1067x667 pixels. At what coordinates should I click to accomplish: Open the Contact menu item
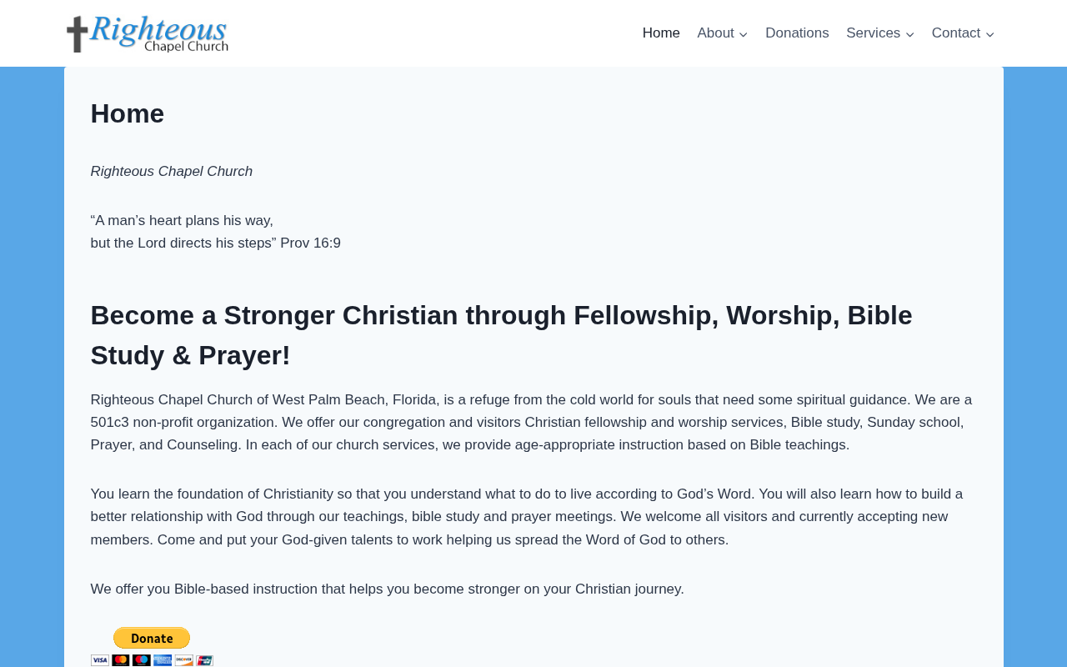coord(956,33)
